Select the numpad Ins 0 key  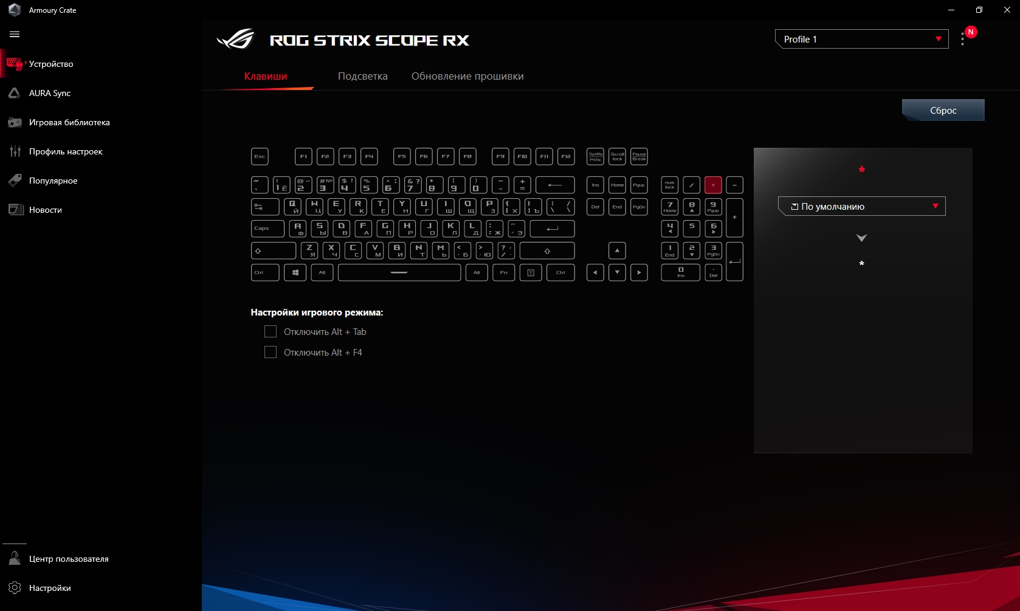pos(680,272)
